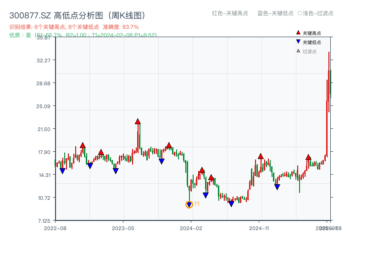This screenshot has width=367, height=275.
Task: Click the rightmost red key-high triangle marker
Action: pos(308,157)
